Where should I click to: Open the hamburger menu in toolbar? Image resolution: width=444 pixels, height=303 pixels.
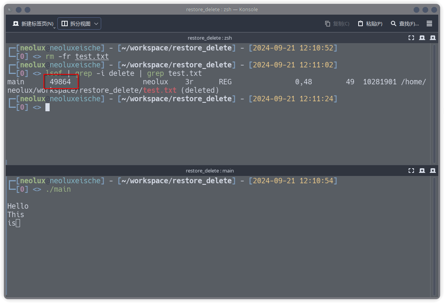(x=429, y=24)
